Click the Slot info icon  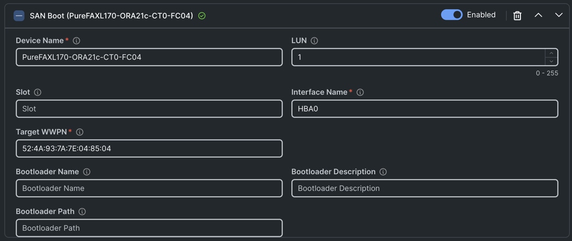point(38,92)
